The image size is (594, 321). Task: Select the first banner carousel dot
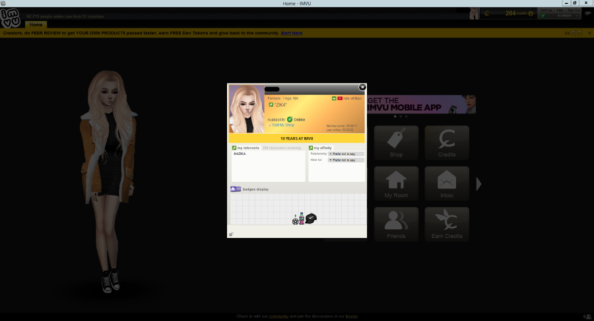coord(395,116)
